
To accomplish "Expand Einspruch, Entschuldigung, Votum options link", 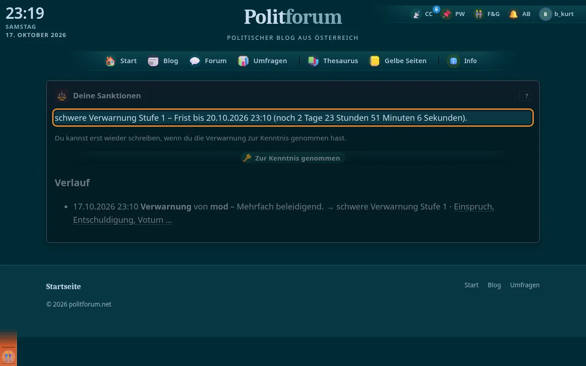I will tap(283, 213).
